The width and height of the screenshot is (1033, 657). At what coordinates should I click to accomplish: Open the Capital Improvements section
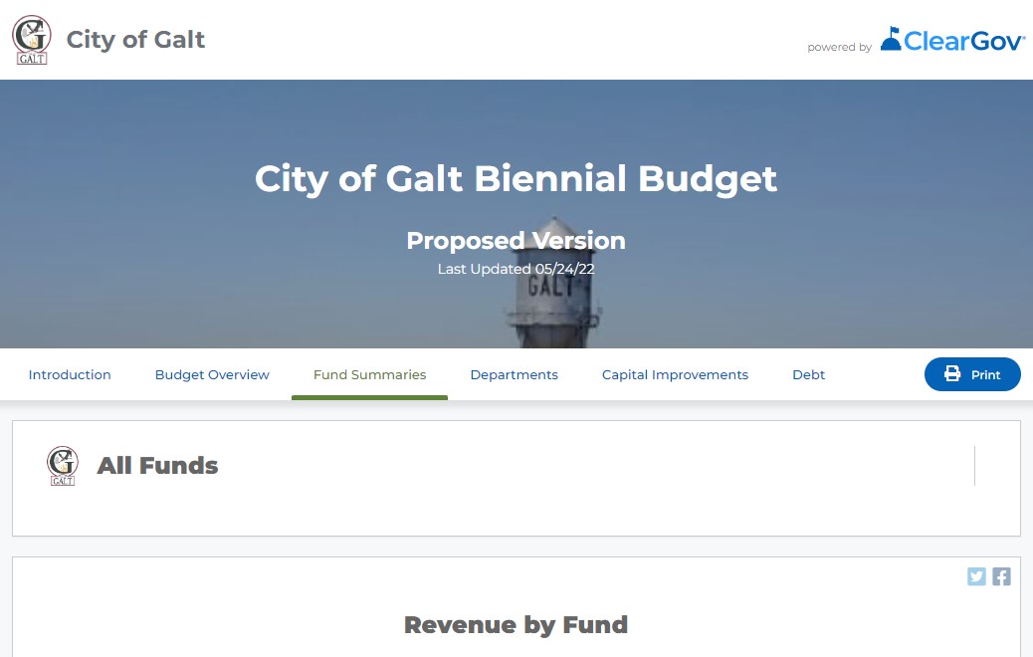[x=675, y=374]
